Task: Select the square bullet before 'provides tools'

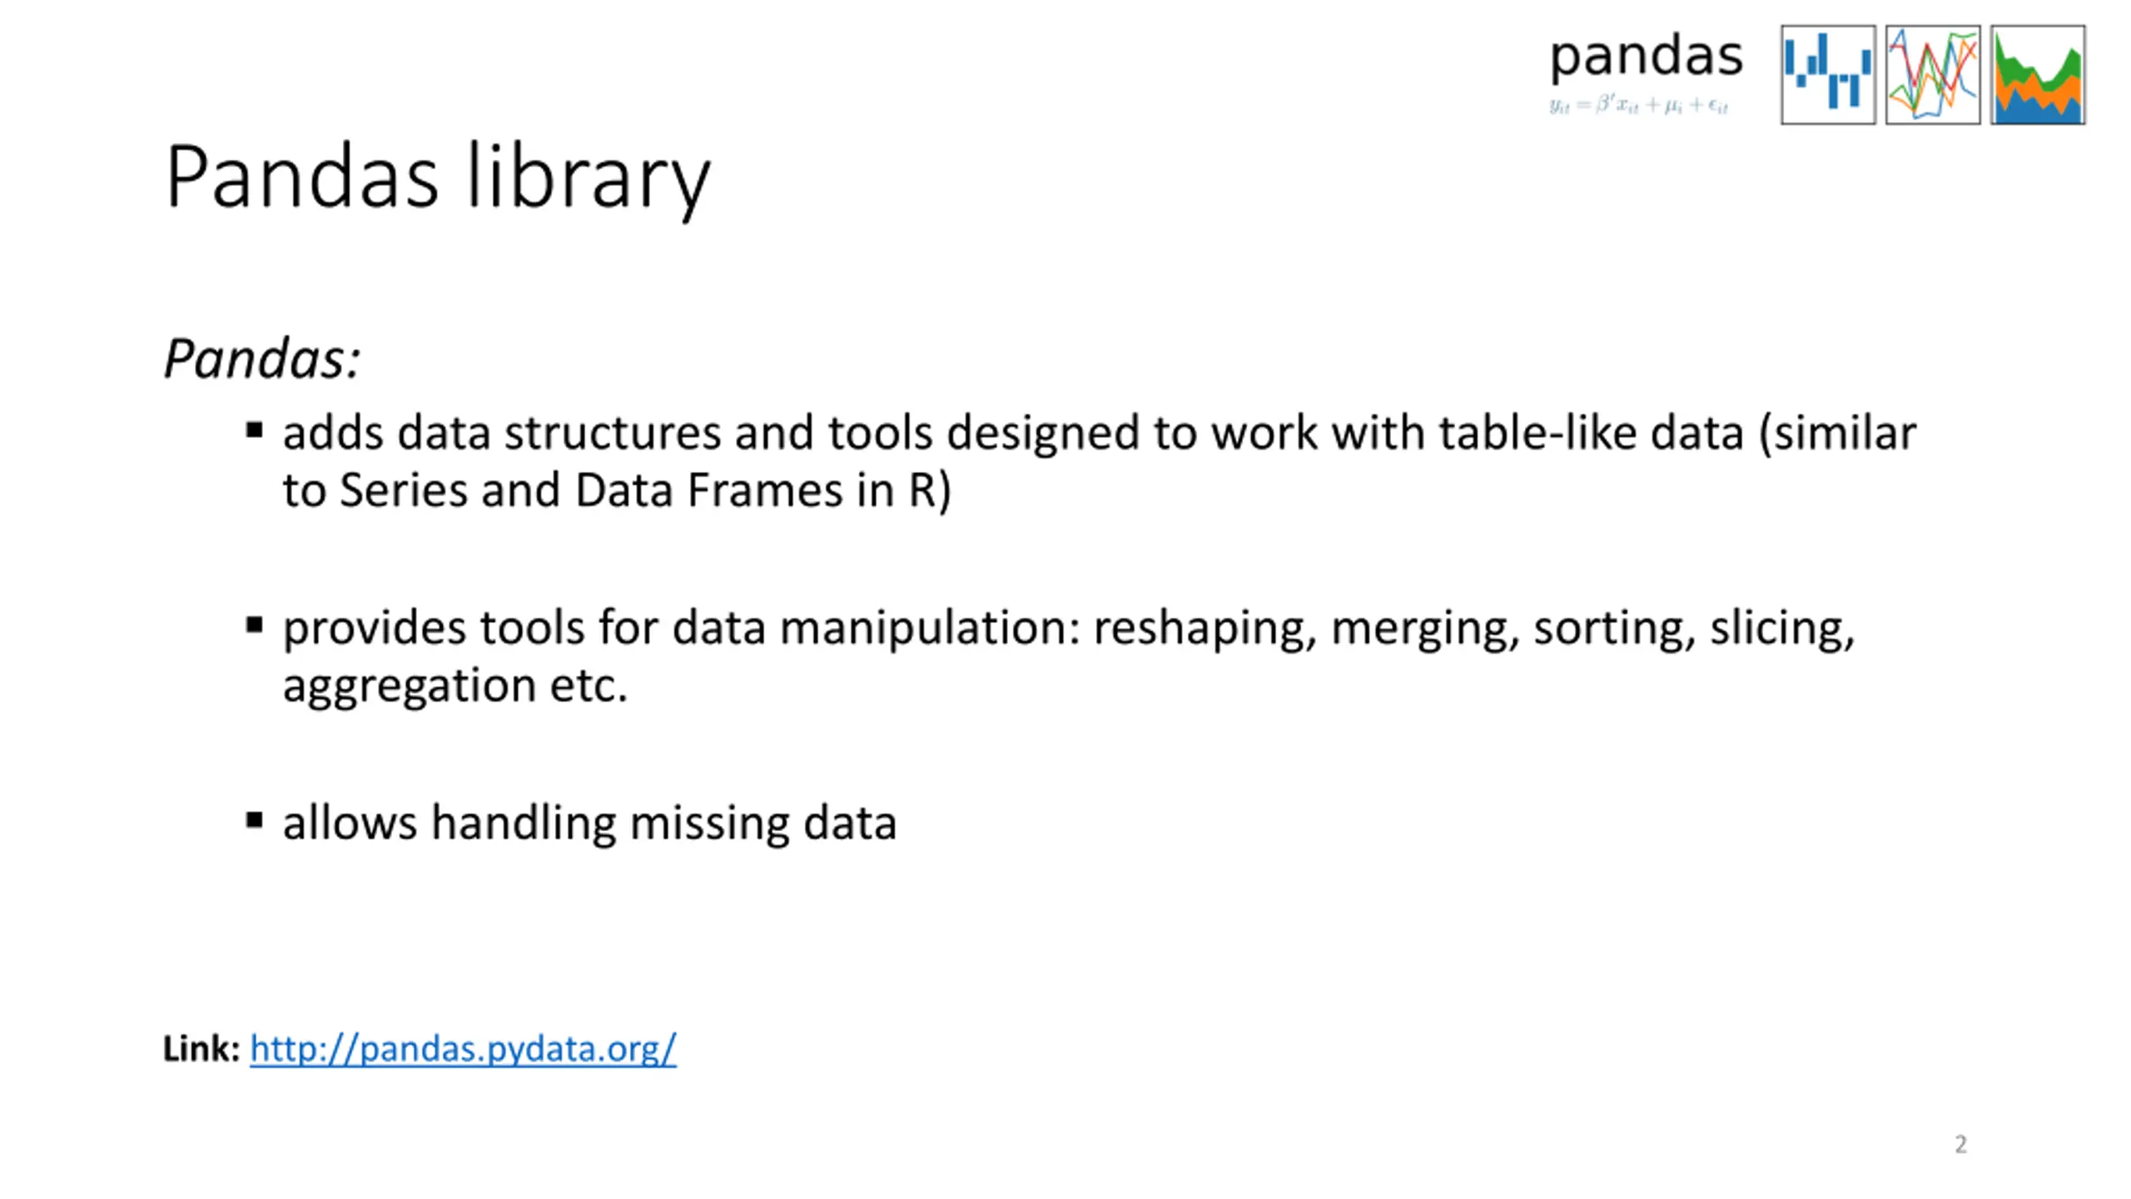Action: tap(255, 625)
